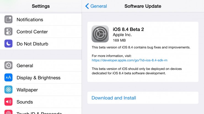Tap the Wallpaper flower icon

pyautogui.click(x=9, y=90)
